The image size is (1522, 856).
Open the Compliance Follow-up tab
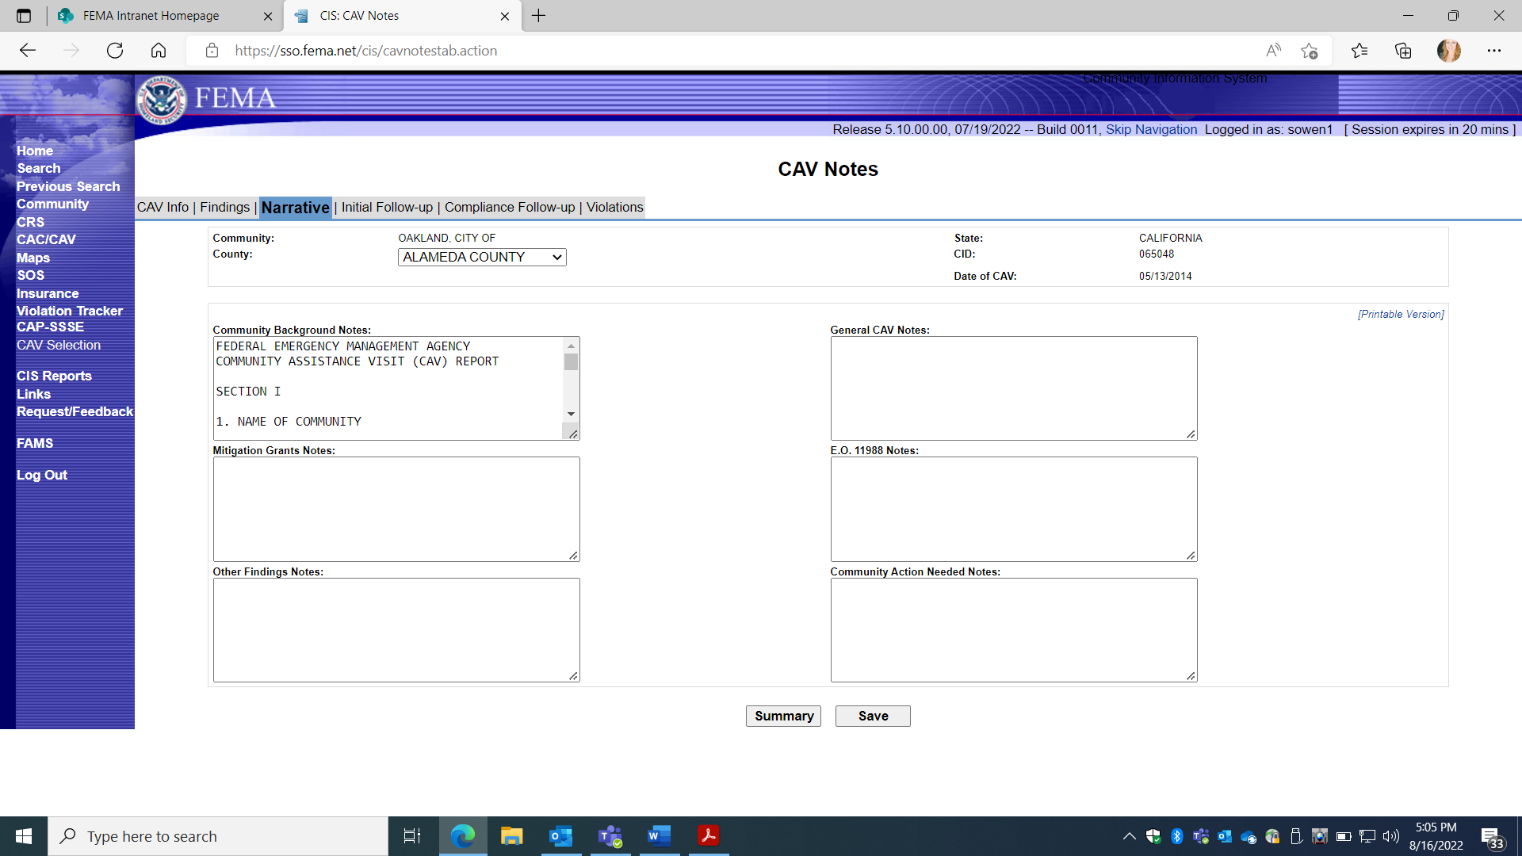[510, 207]
